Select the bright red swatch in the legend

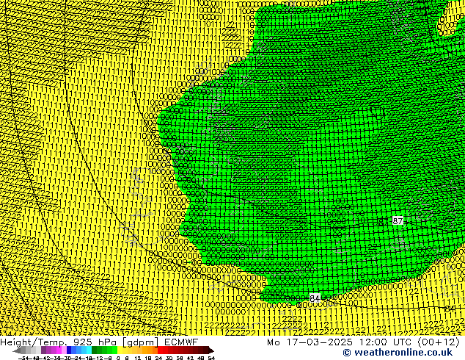(160, 350)
